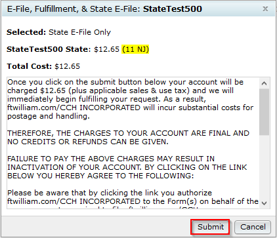Cancel the state e-file request
Image resolution: width=277 pixels, height=238 pixels.
(253, 227)
